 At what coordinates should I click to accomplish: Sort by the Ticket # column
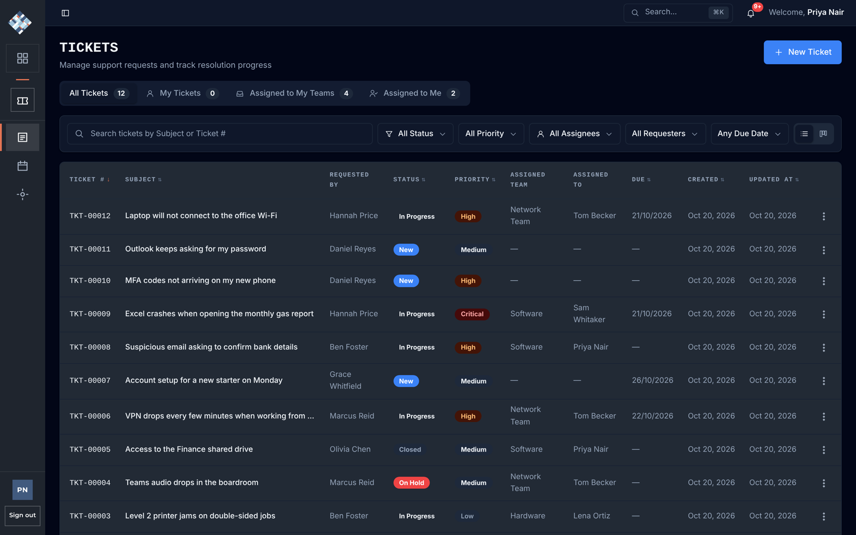(89, 180)
